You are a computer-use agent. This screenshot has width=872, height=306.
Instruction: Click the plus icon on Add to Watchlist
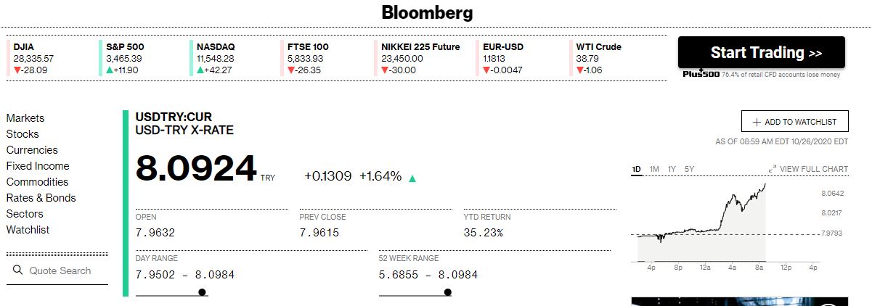757,123
